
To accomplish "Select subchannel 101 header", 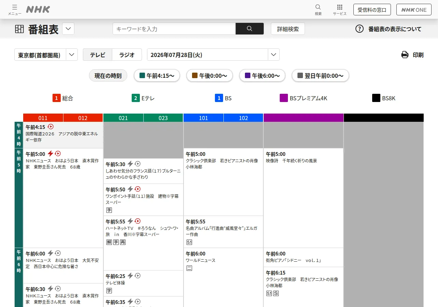I will coord(203,118).
